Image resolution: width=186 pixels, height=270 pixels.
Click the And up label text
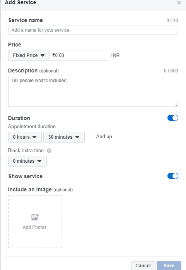point(104,137)
